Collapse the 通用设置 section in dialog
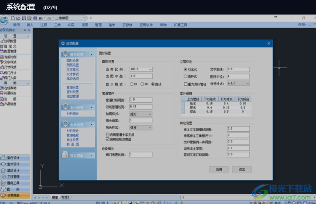The image size is (316, 204). (92, 55)
